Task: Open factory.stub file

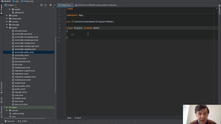Action: [20, 59]
